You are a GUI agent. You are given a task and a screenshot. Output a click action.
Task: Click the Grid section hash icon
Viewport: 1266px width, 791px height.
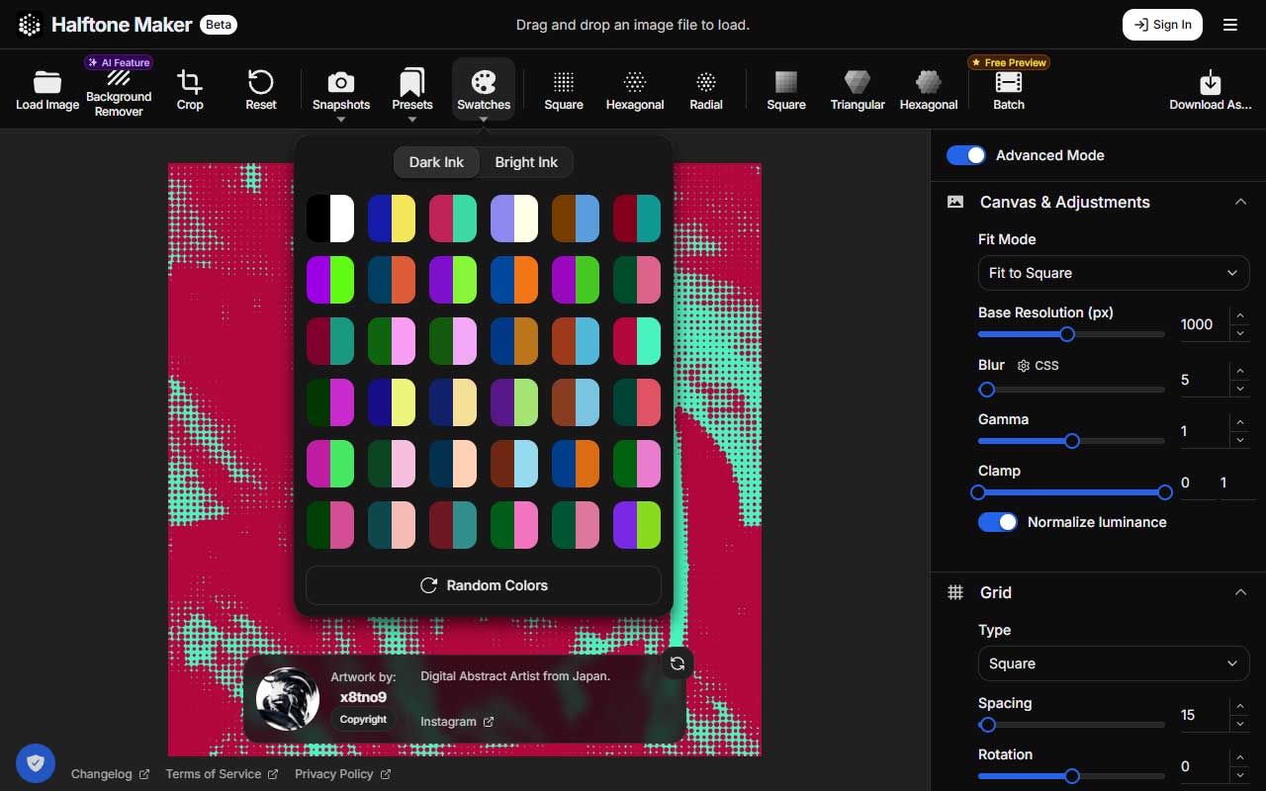[955, 592]
